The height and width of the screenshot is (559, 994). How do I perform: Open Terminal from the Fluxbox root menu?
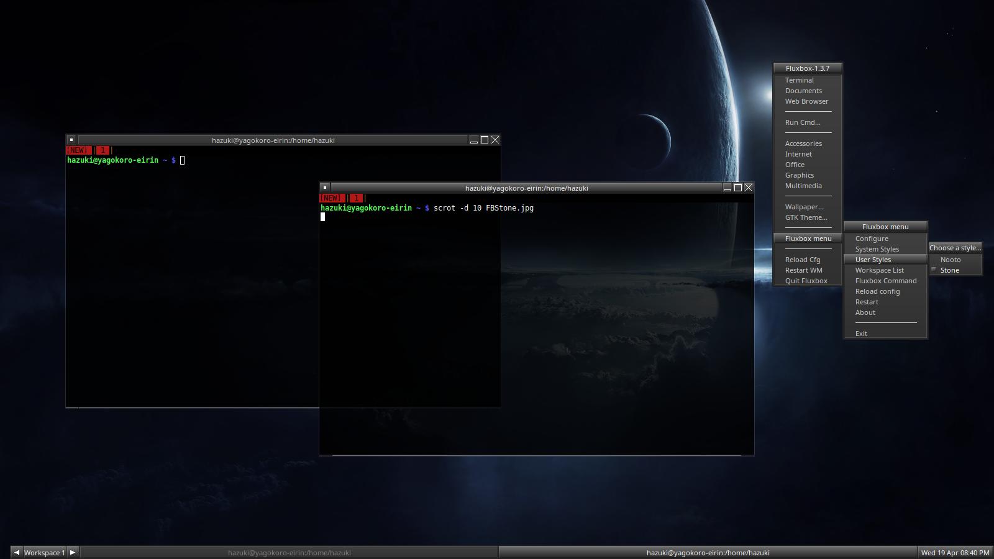(x=808, y=80)
